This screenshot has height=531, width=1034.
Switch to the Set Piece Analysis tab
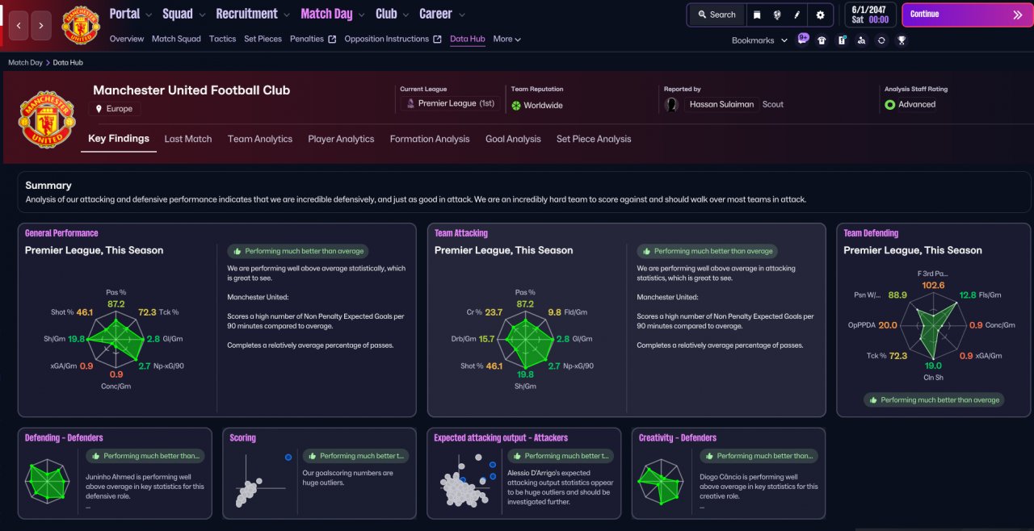click(594, 139)
